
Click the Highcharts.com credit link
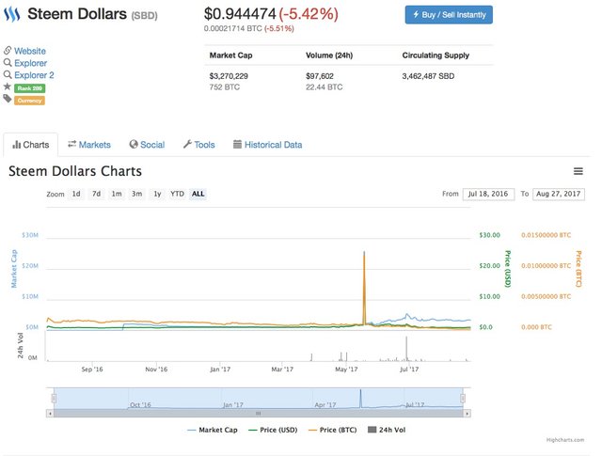pos(565,440)
